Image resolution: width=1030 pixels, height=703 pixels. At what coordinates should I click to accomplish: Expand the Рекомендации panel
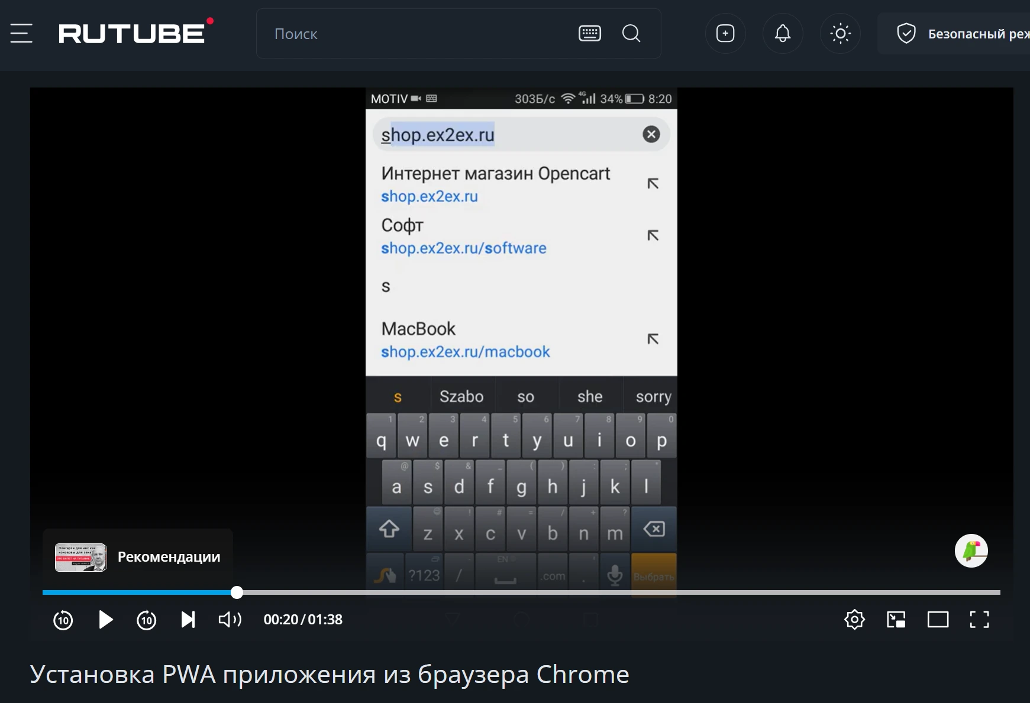click(138, 556)
